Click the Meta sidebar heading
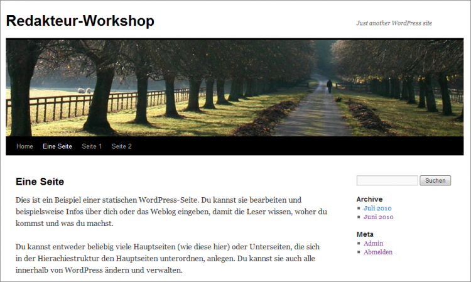Viewport: 471px width, 282px height. (365, 234)
